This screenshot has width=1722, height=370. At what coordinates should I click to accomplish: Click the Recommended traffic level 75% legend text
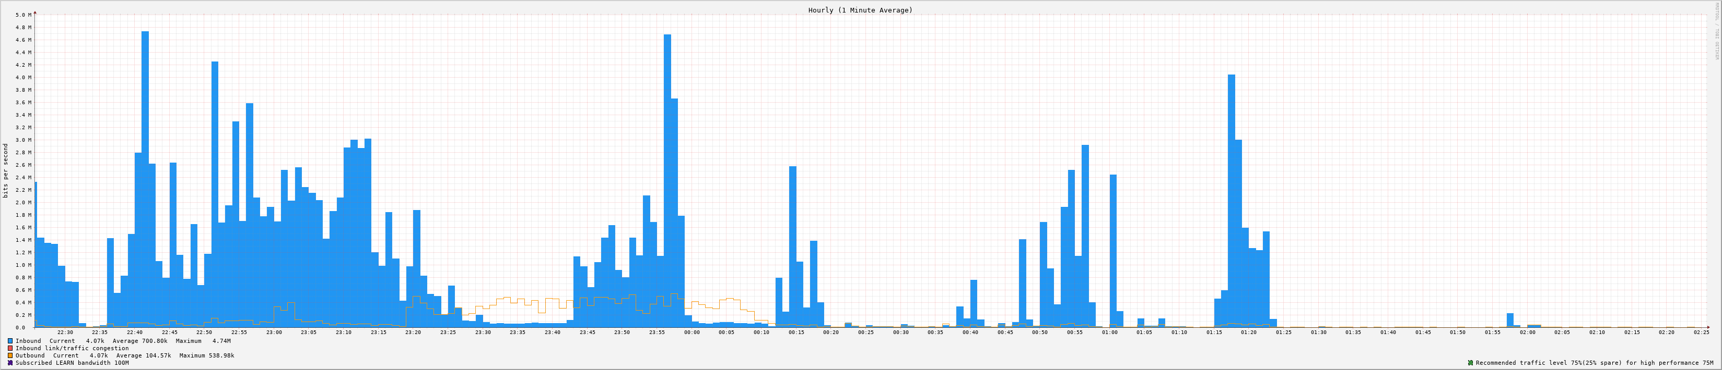point(1595,363)
